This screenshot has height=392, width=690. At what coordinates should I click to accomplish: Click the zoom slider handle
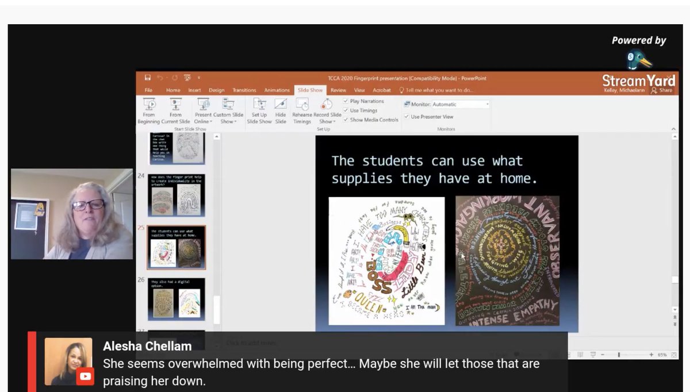tap(619, 355)
